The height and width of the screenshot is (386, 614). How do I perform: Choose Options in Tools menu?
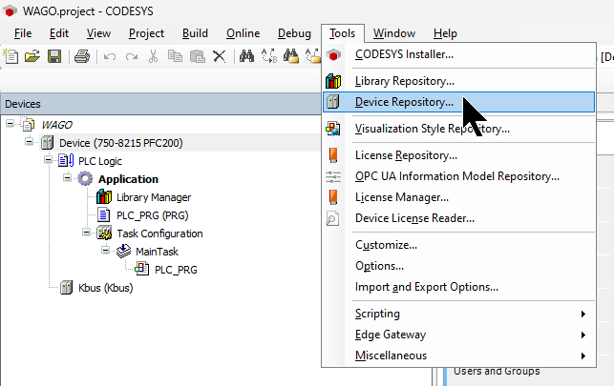point(458,266)
